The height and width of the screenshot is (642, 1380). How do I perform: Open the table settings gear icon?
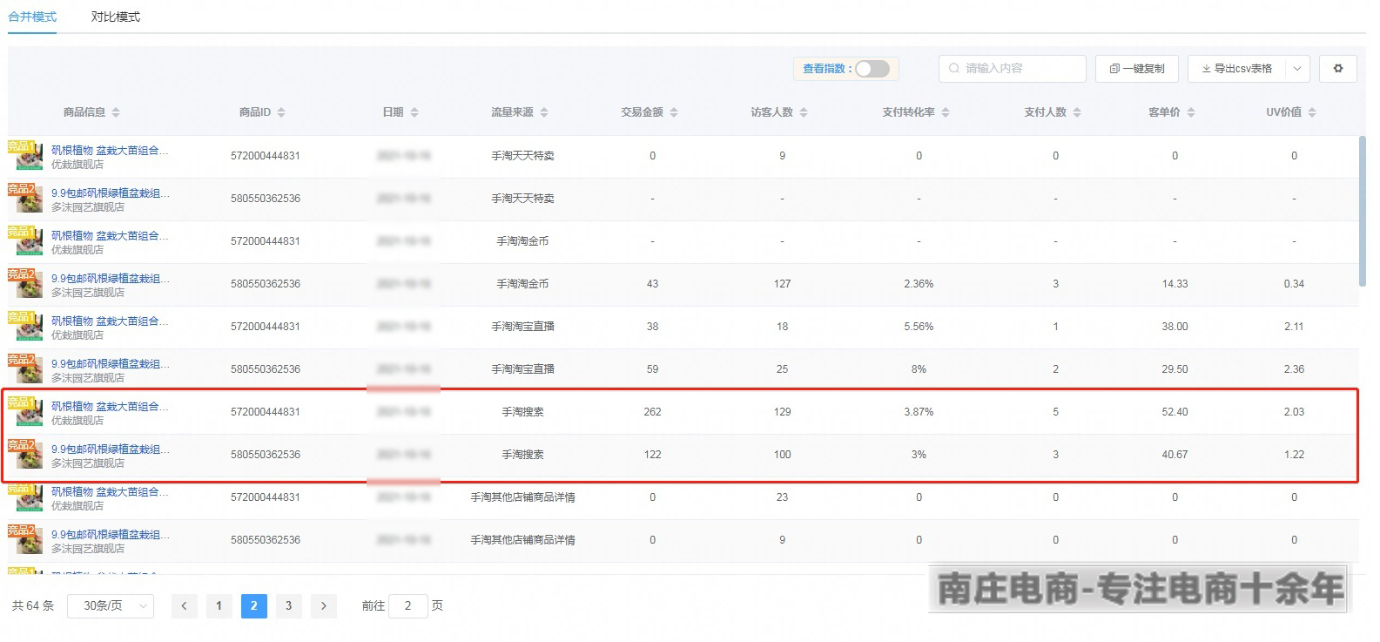1338,69
